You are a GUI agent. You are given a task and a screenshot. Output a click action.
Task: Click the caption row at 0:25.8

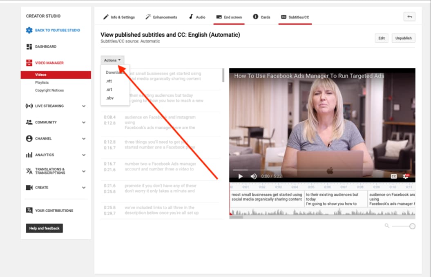[x=161, y=210]
